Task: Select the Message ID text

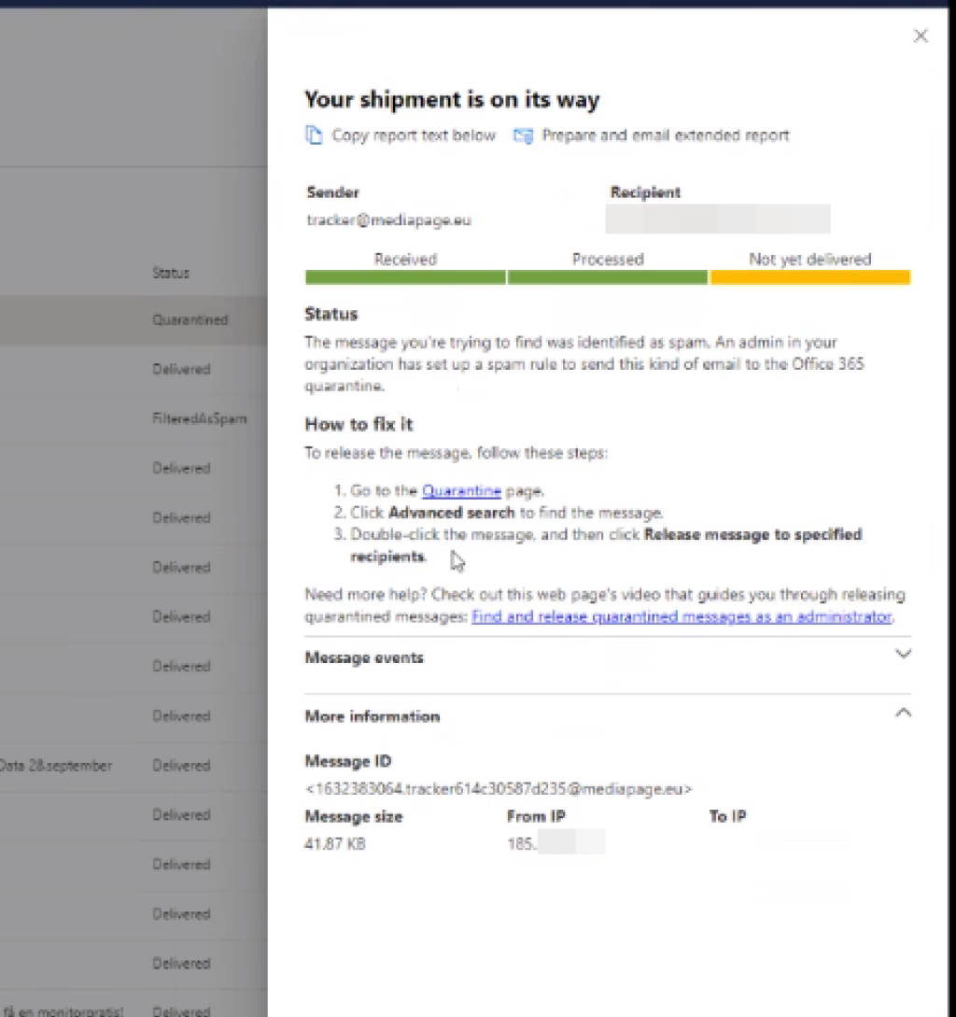Action: (499, 788)
